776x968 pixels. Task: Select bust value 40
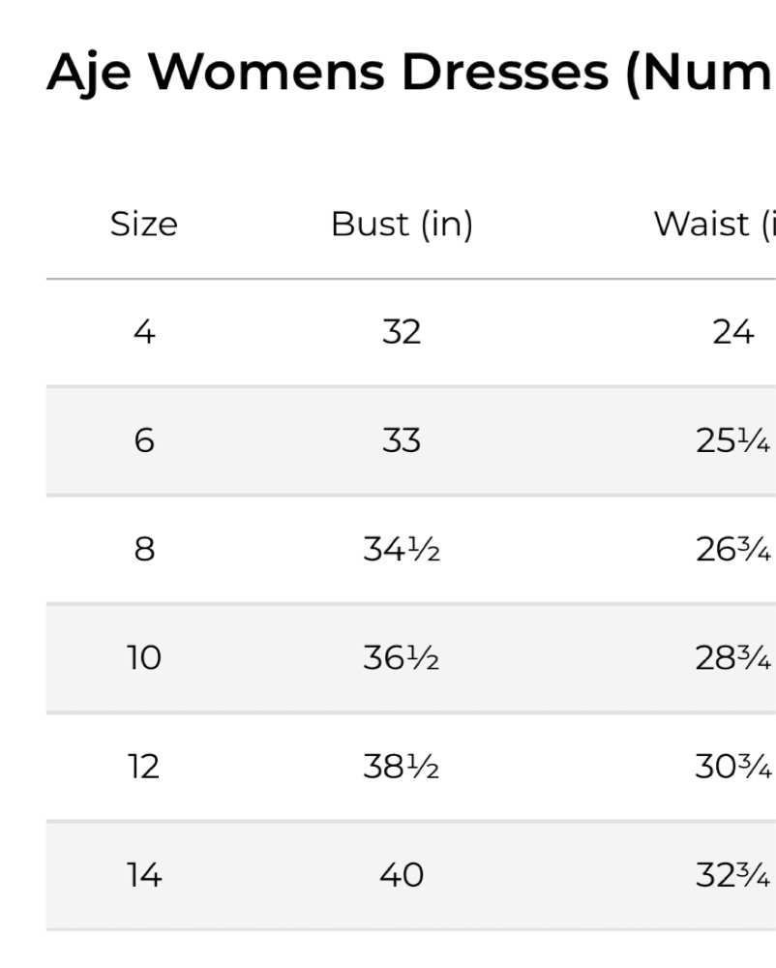tap(402, 875)
